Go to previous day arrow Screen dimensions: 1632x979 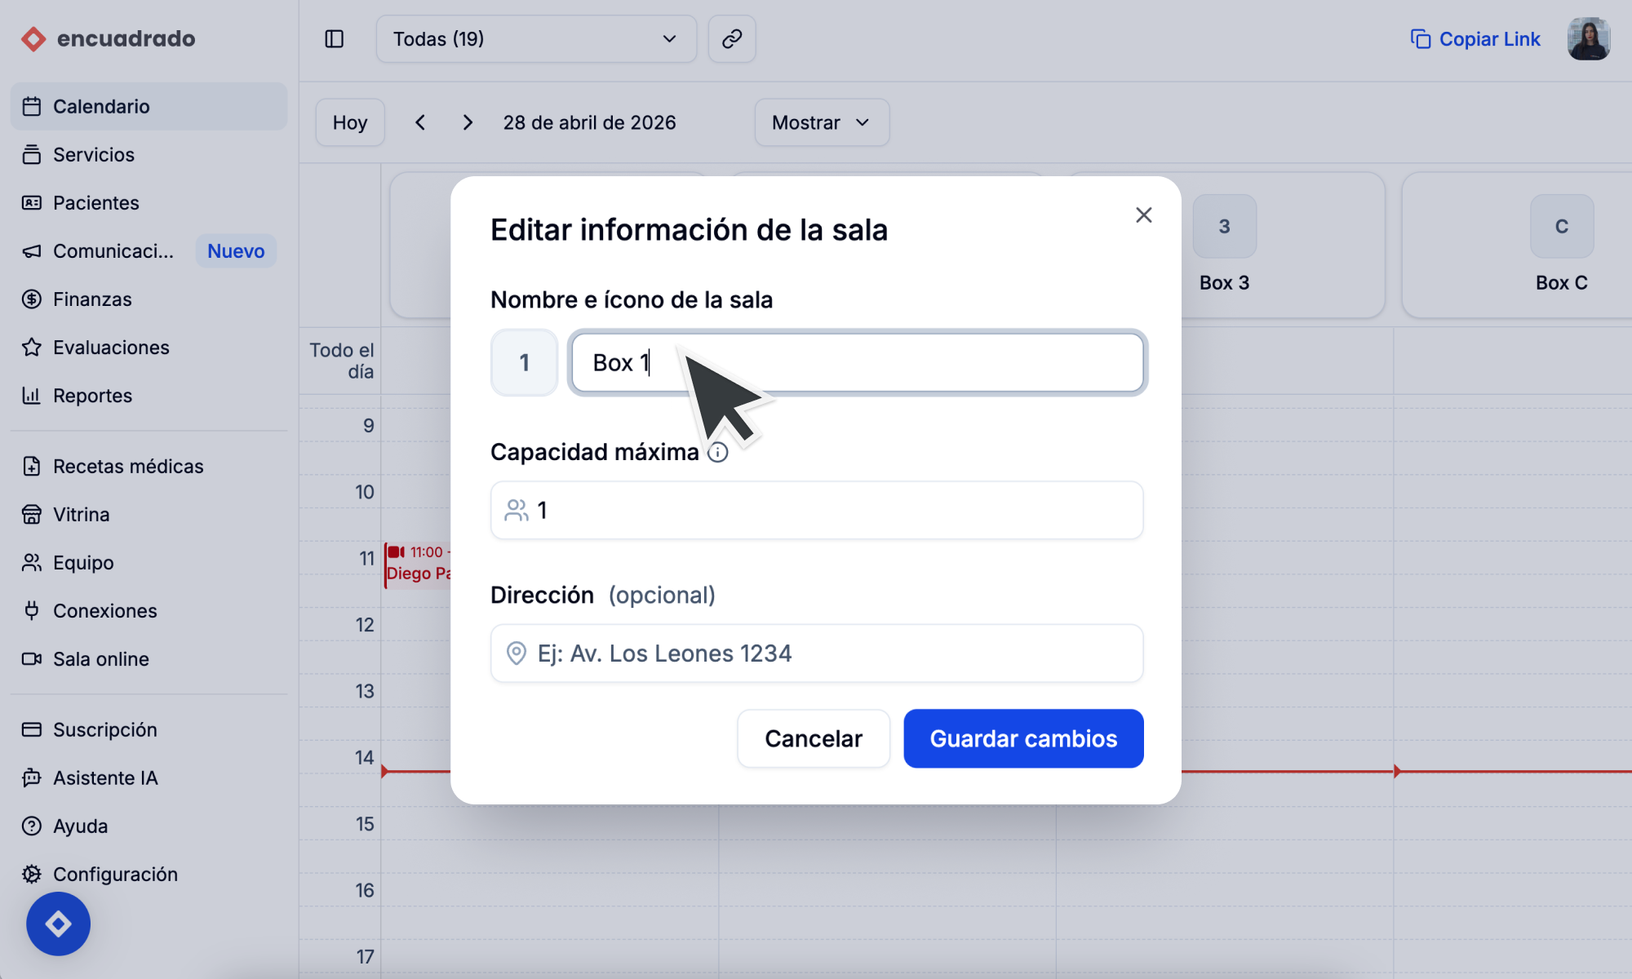420,122
